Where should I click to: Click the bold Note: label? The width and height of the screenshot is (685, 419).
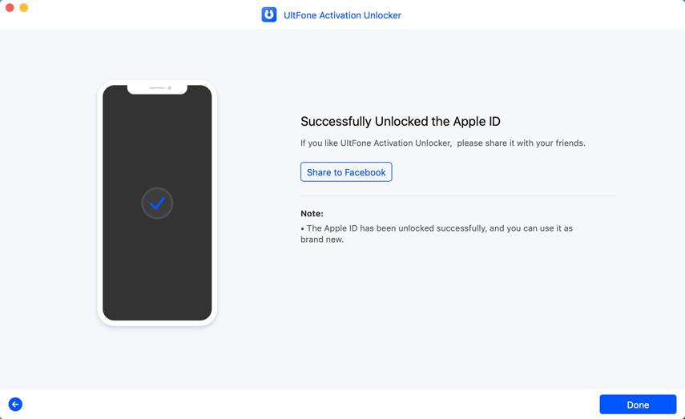pos(312,214)
